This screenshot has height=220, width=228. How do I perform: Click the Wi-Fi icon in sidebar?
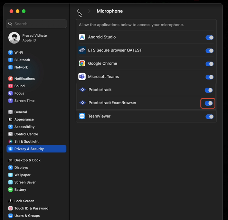tap(11, 53)
